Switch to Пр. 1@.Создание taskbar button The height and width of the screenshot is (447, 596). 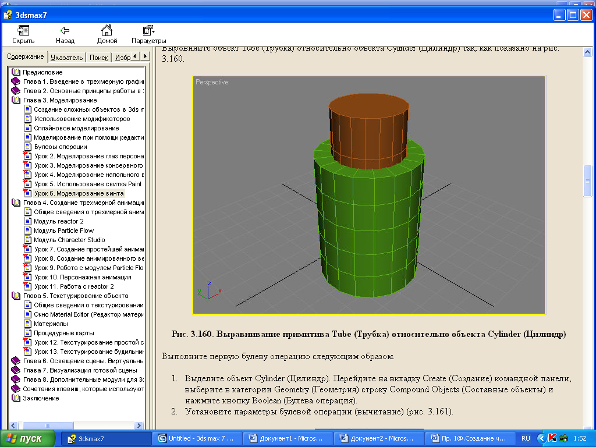pos(469,438)
